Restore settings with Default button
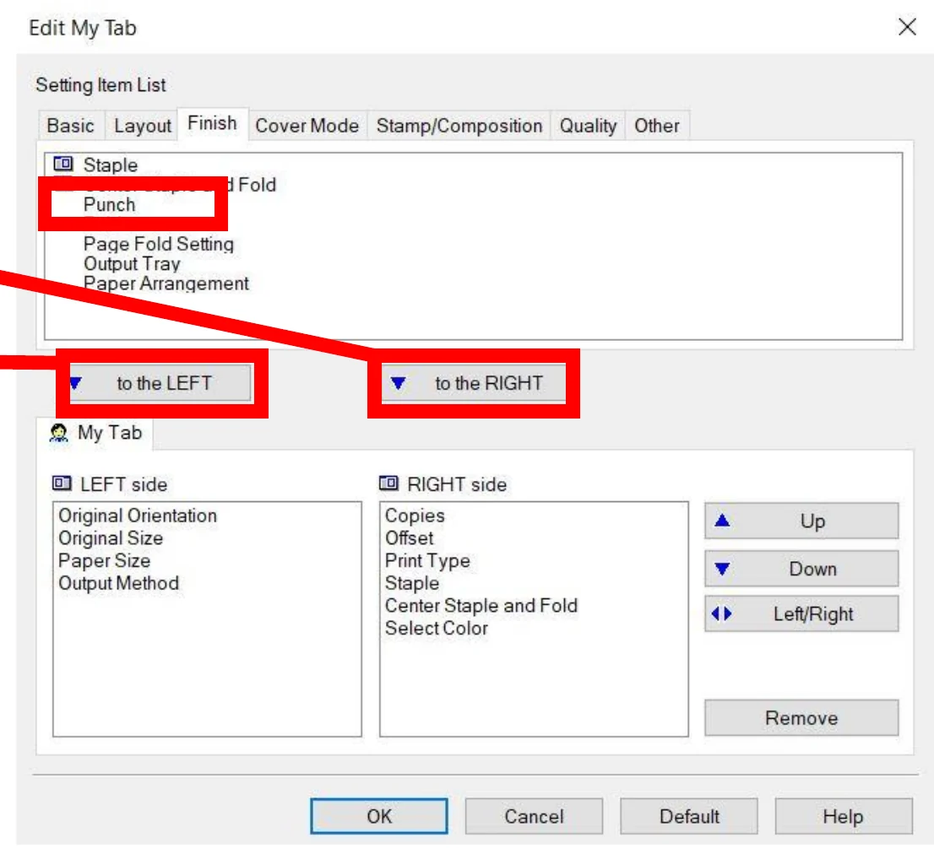 point(688,816)
